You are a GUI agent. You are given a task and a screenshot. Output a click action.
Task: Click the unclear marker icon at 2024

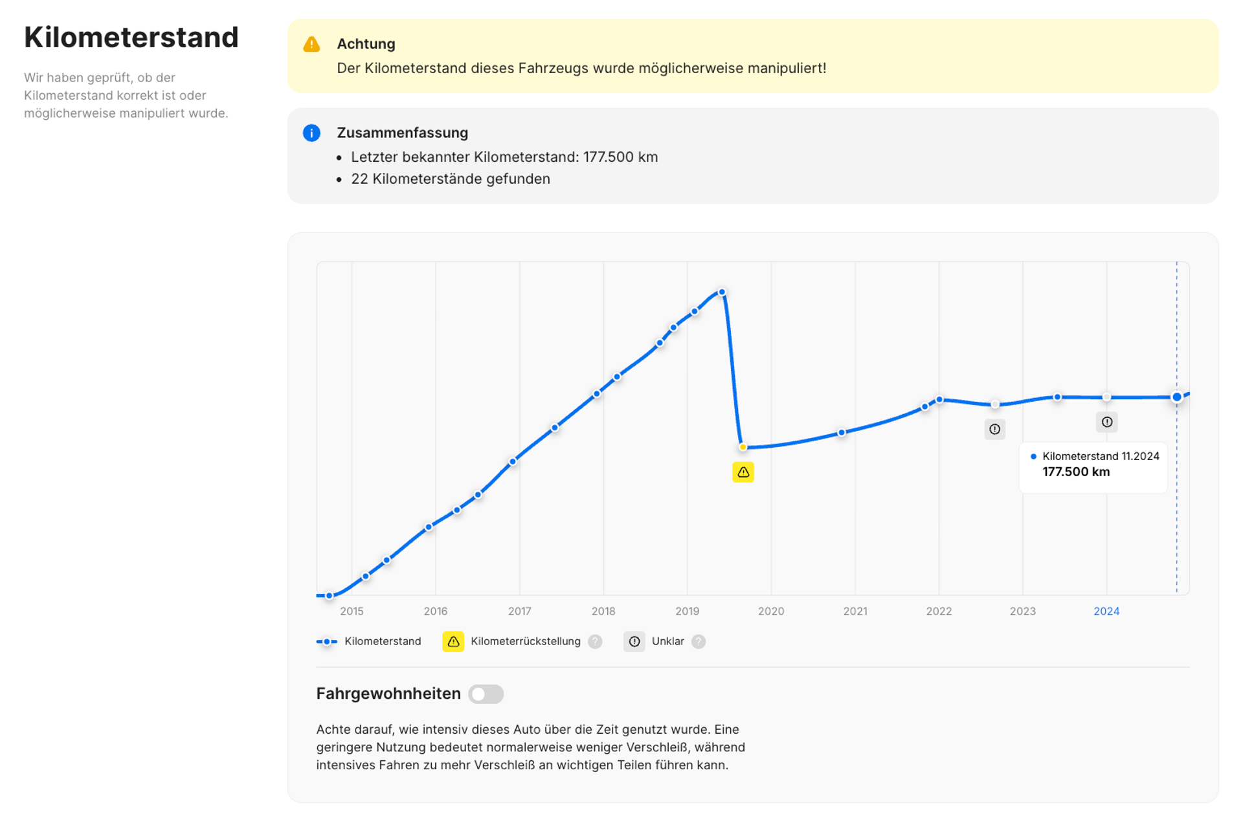1106,422
